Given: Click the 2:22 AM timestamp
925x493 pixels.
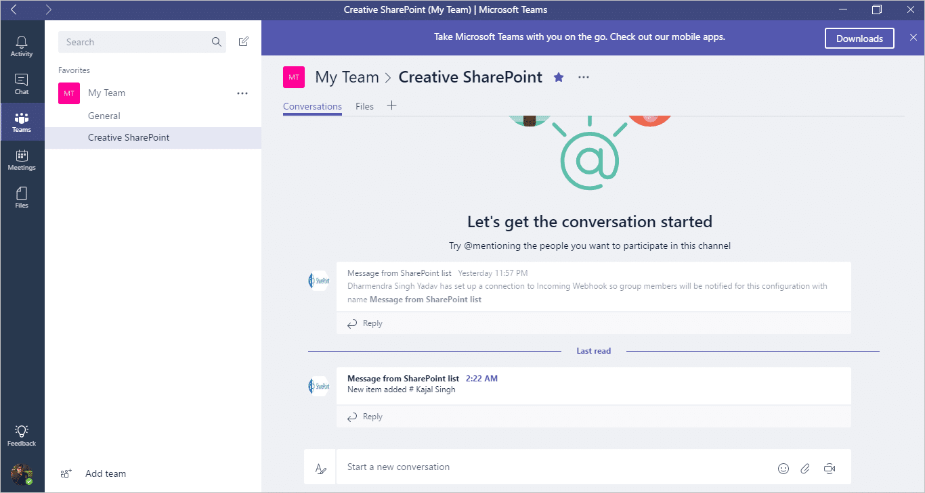Looking at the screenshot, I should pyautogui.click(x=481, y=379).
